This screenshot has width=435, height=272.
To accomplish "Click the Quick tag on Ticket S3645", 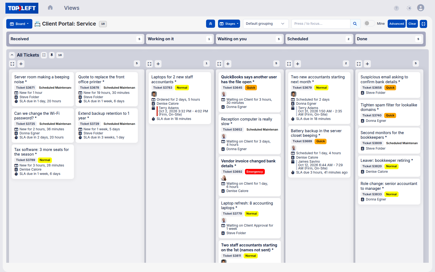I will (251, 88).
